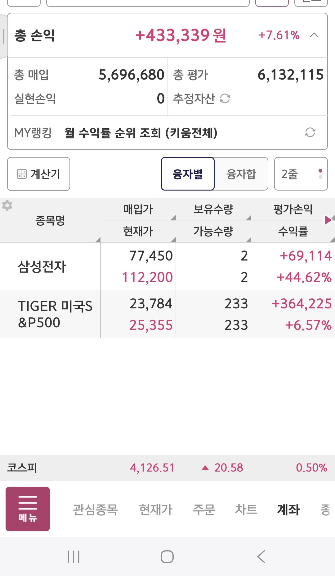Refresh the MY랭킹 monthly ranking

pyautogui.click(x=310, y=132)
